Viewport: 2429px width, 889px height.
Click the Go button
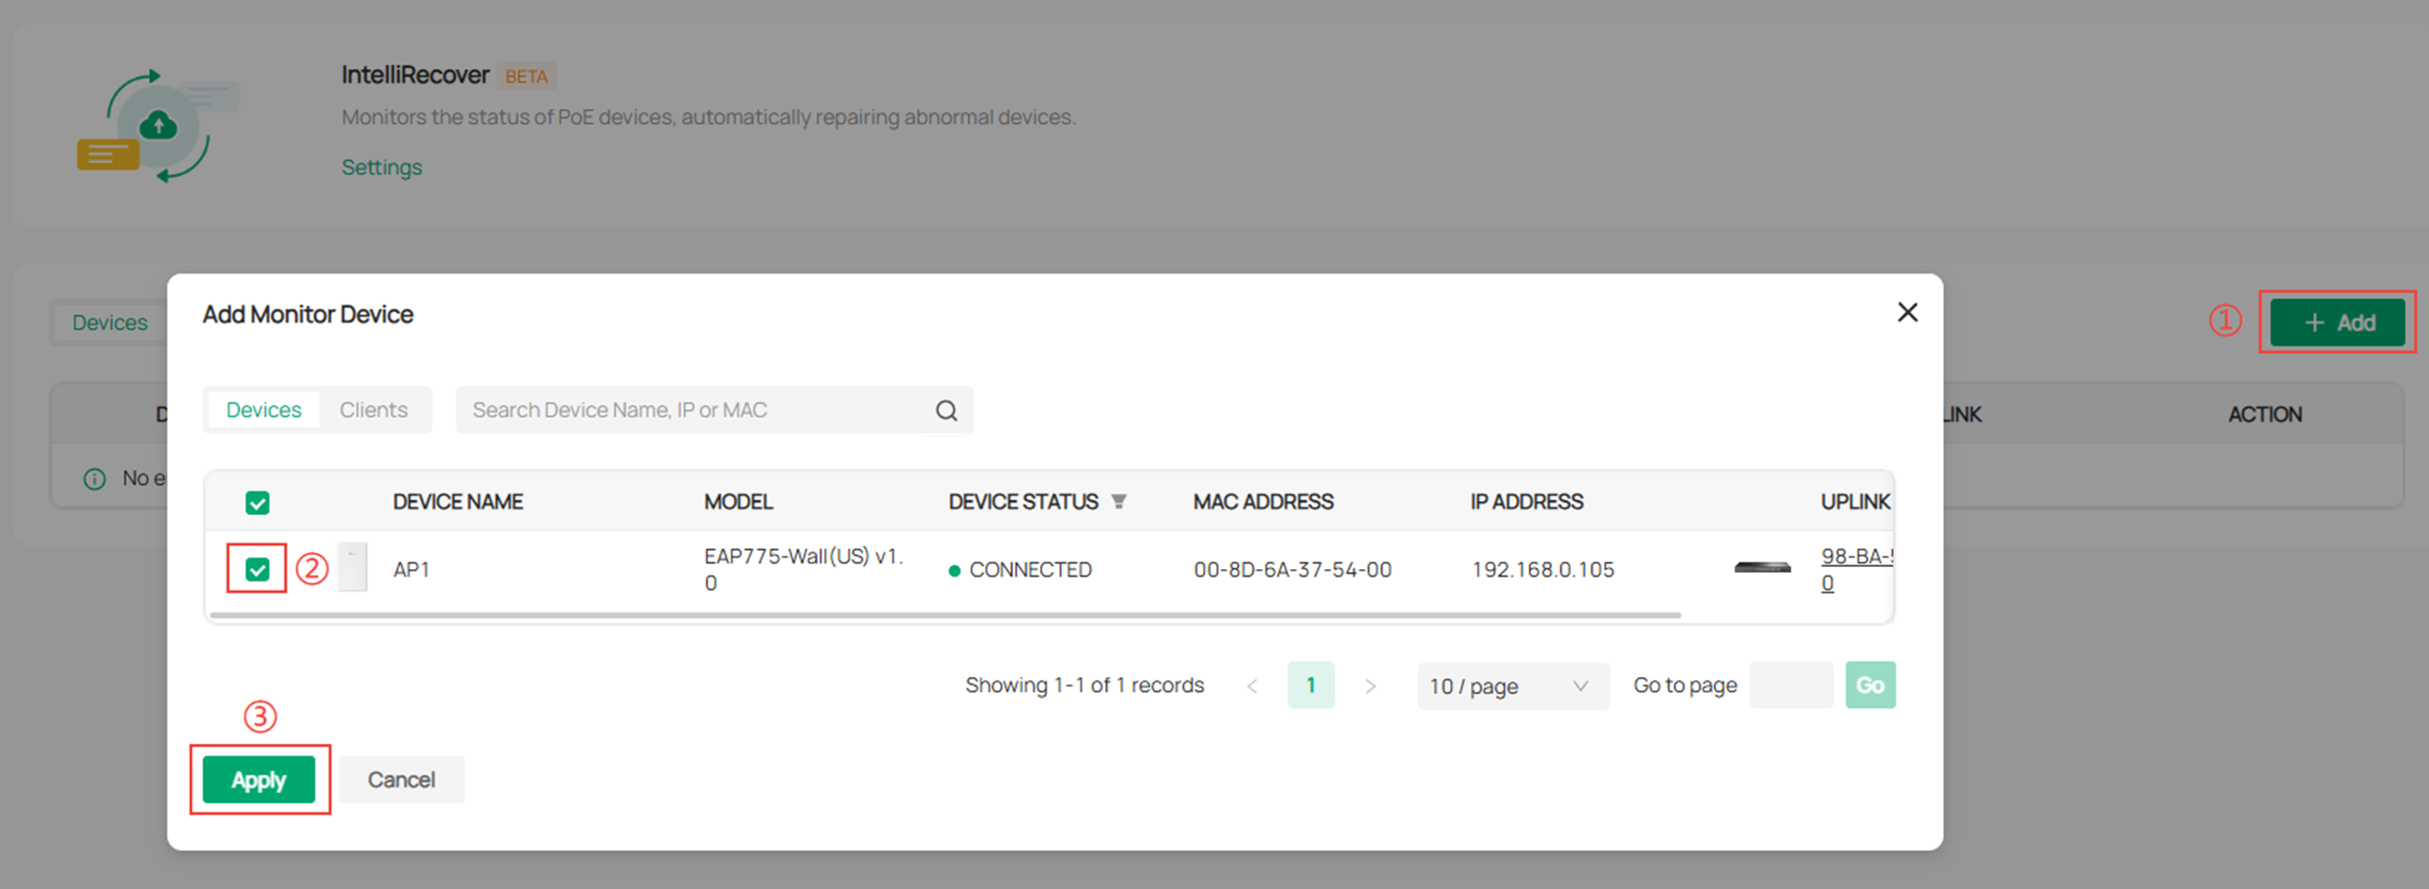pyautogui.click(x=1870, y=685)
